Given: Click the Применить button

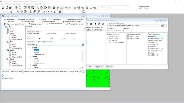Looking at the screenshot, I should click(x=99, y=67).
